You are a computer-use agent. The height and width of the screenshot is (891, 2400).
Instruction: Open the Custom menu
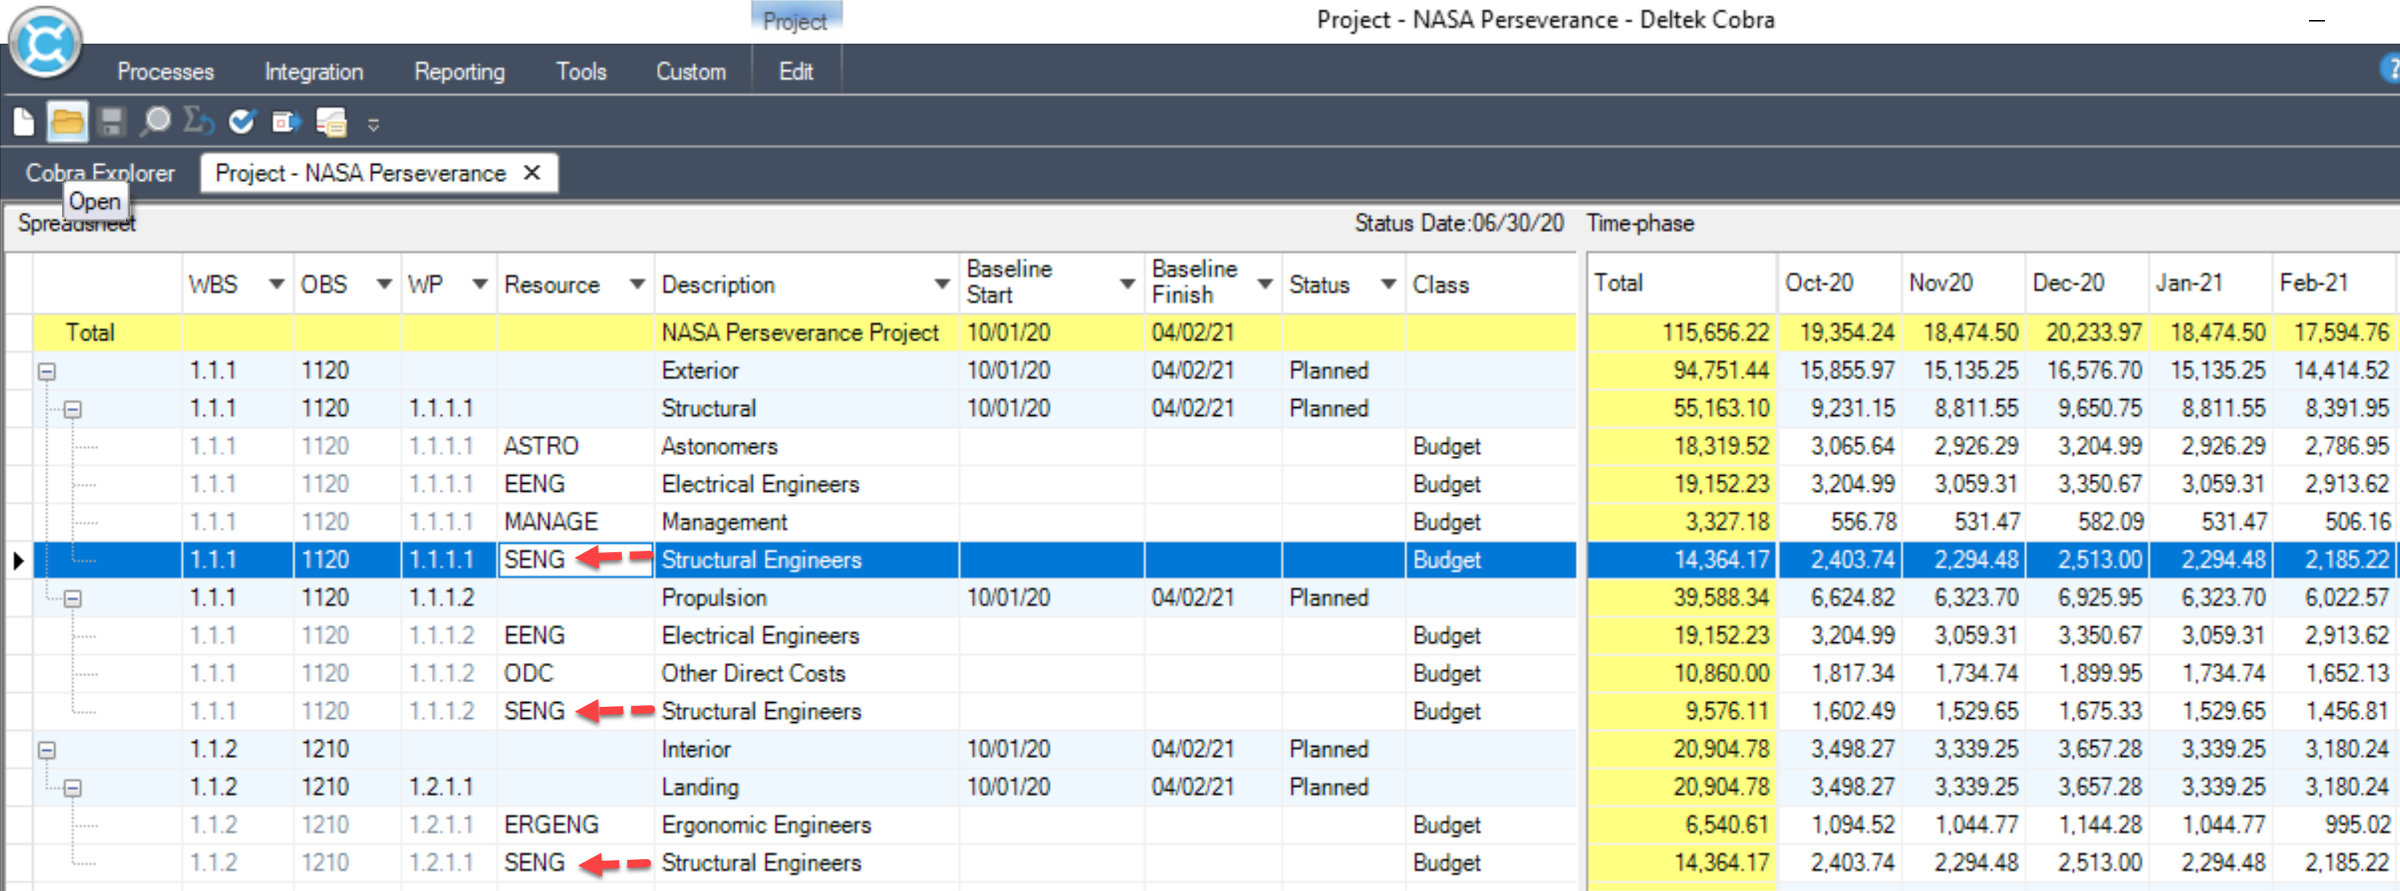[690, 72]
